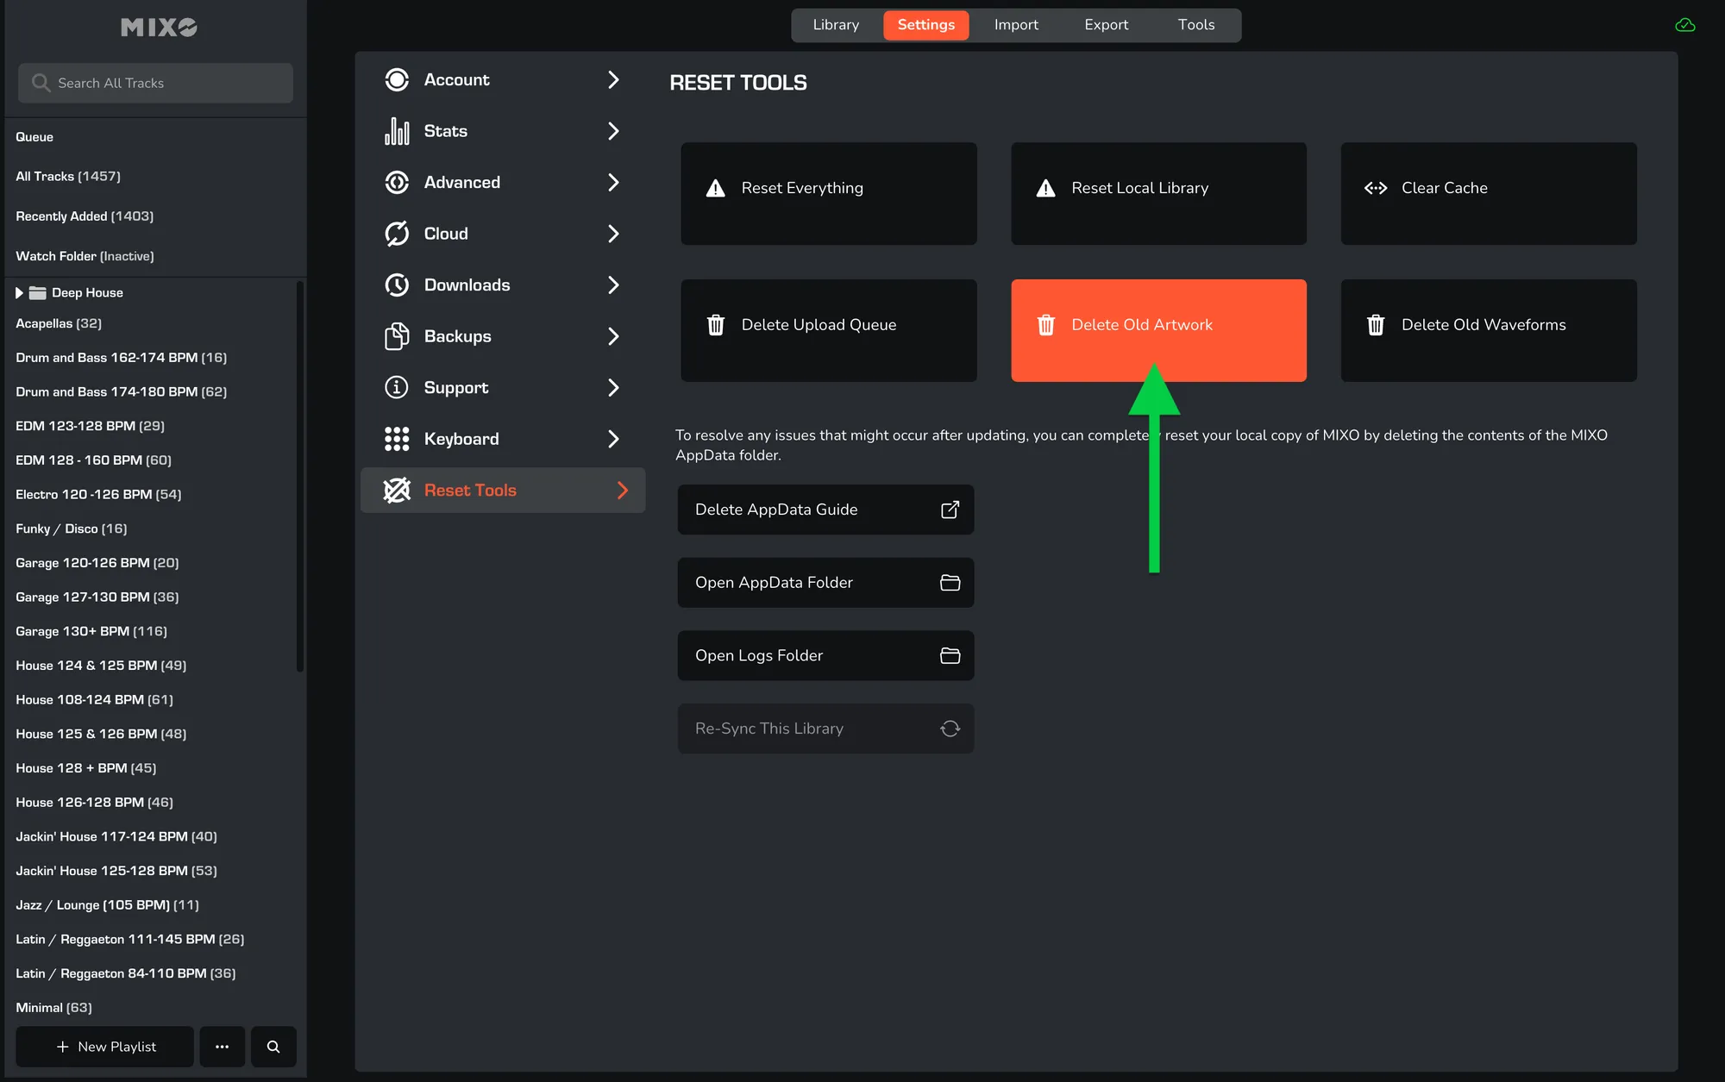Switch to the Library tab

pos(835,25)
